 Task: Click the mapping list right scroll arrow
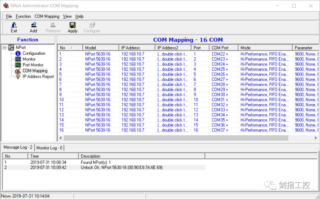pos(316,138)
